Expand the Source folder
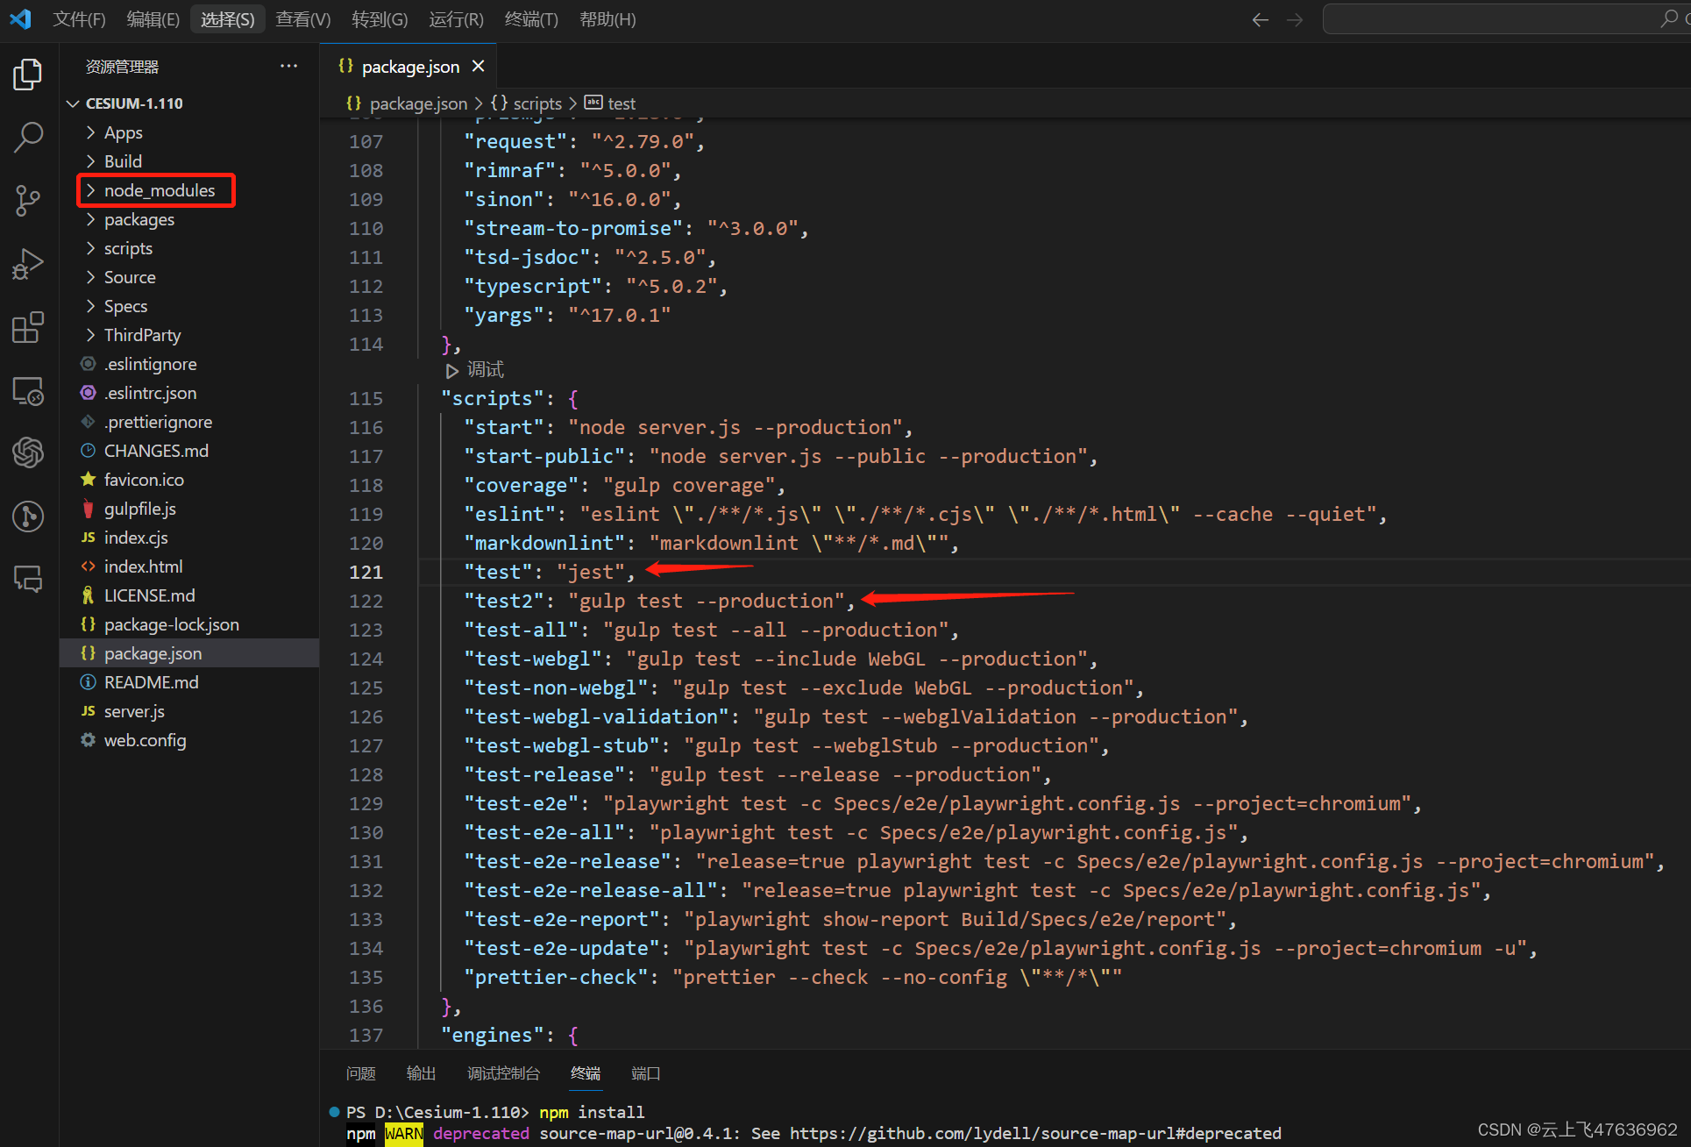 [x=189, y=277]
